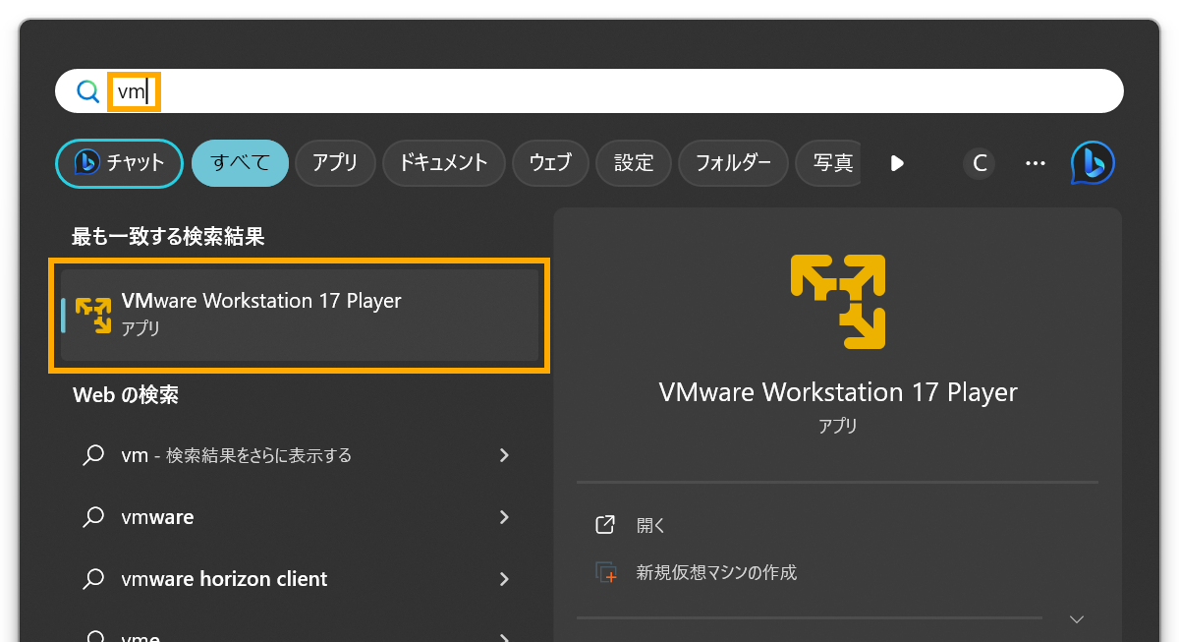Image resolution: width=1179 pixels, height=642 pixels.
Task: Expand chevron for "vm" web result
Action: coord(504,455)
